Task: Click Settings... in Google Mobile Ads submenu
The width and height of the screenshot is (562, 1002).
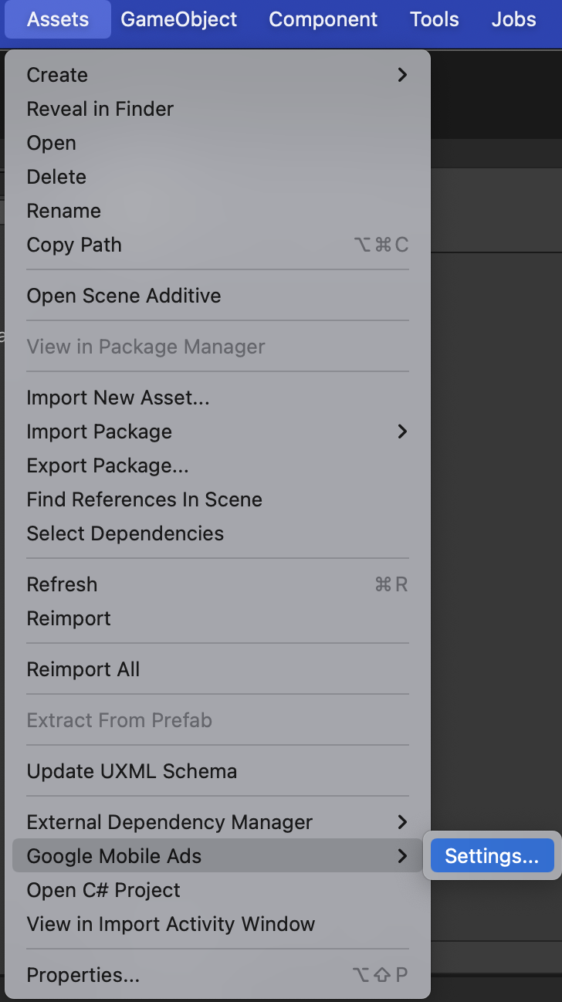Action: pyautogui.click(x=492, y=856)
